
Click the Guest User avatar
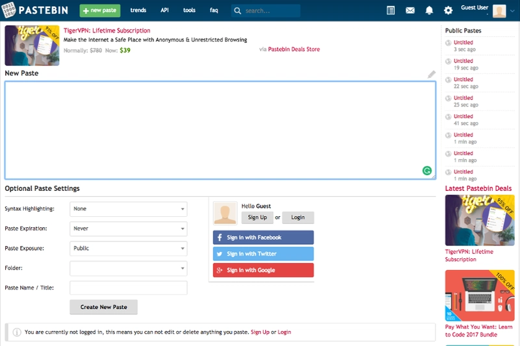(499, 10)
